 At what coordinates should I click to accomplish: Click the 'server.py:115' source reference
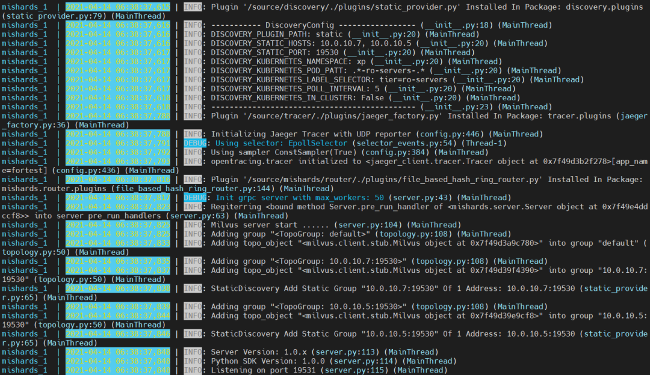[x=354, y=371]
